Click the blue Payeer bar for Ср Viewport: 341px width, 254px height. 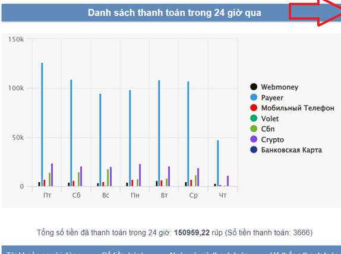[x=188, y=134]
